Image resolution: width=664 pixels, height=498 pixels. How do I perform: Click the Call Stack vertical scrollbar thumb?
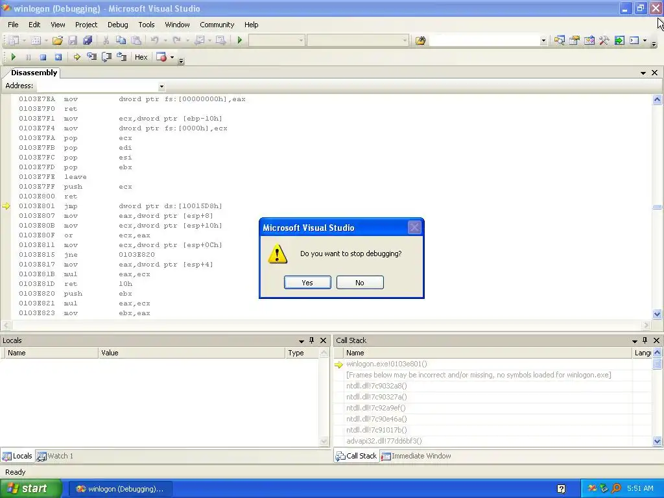[x=657, y=363]
